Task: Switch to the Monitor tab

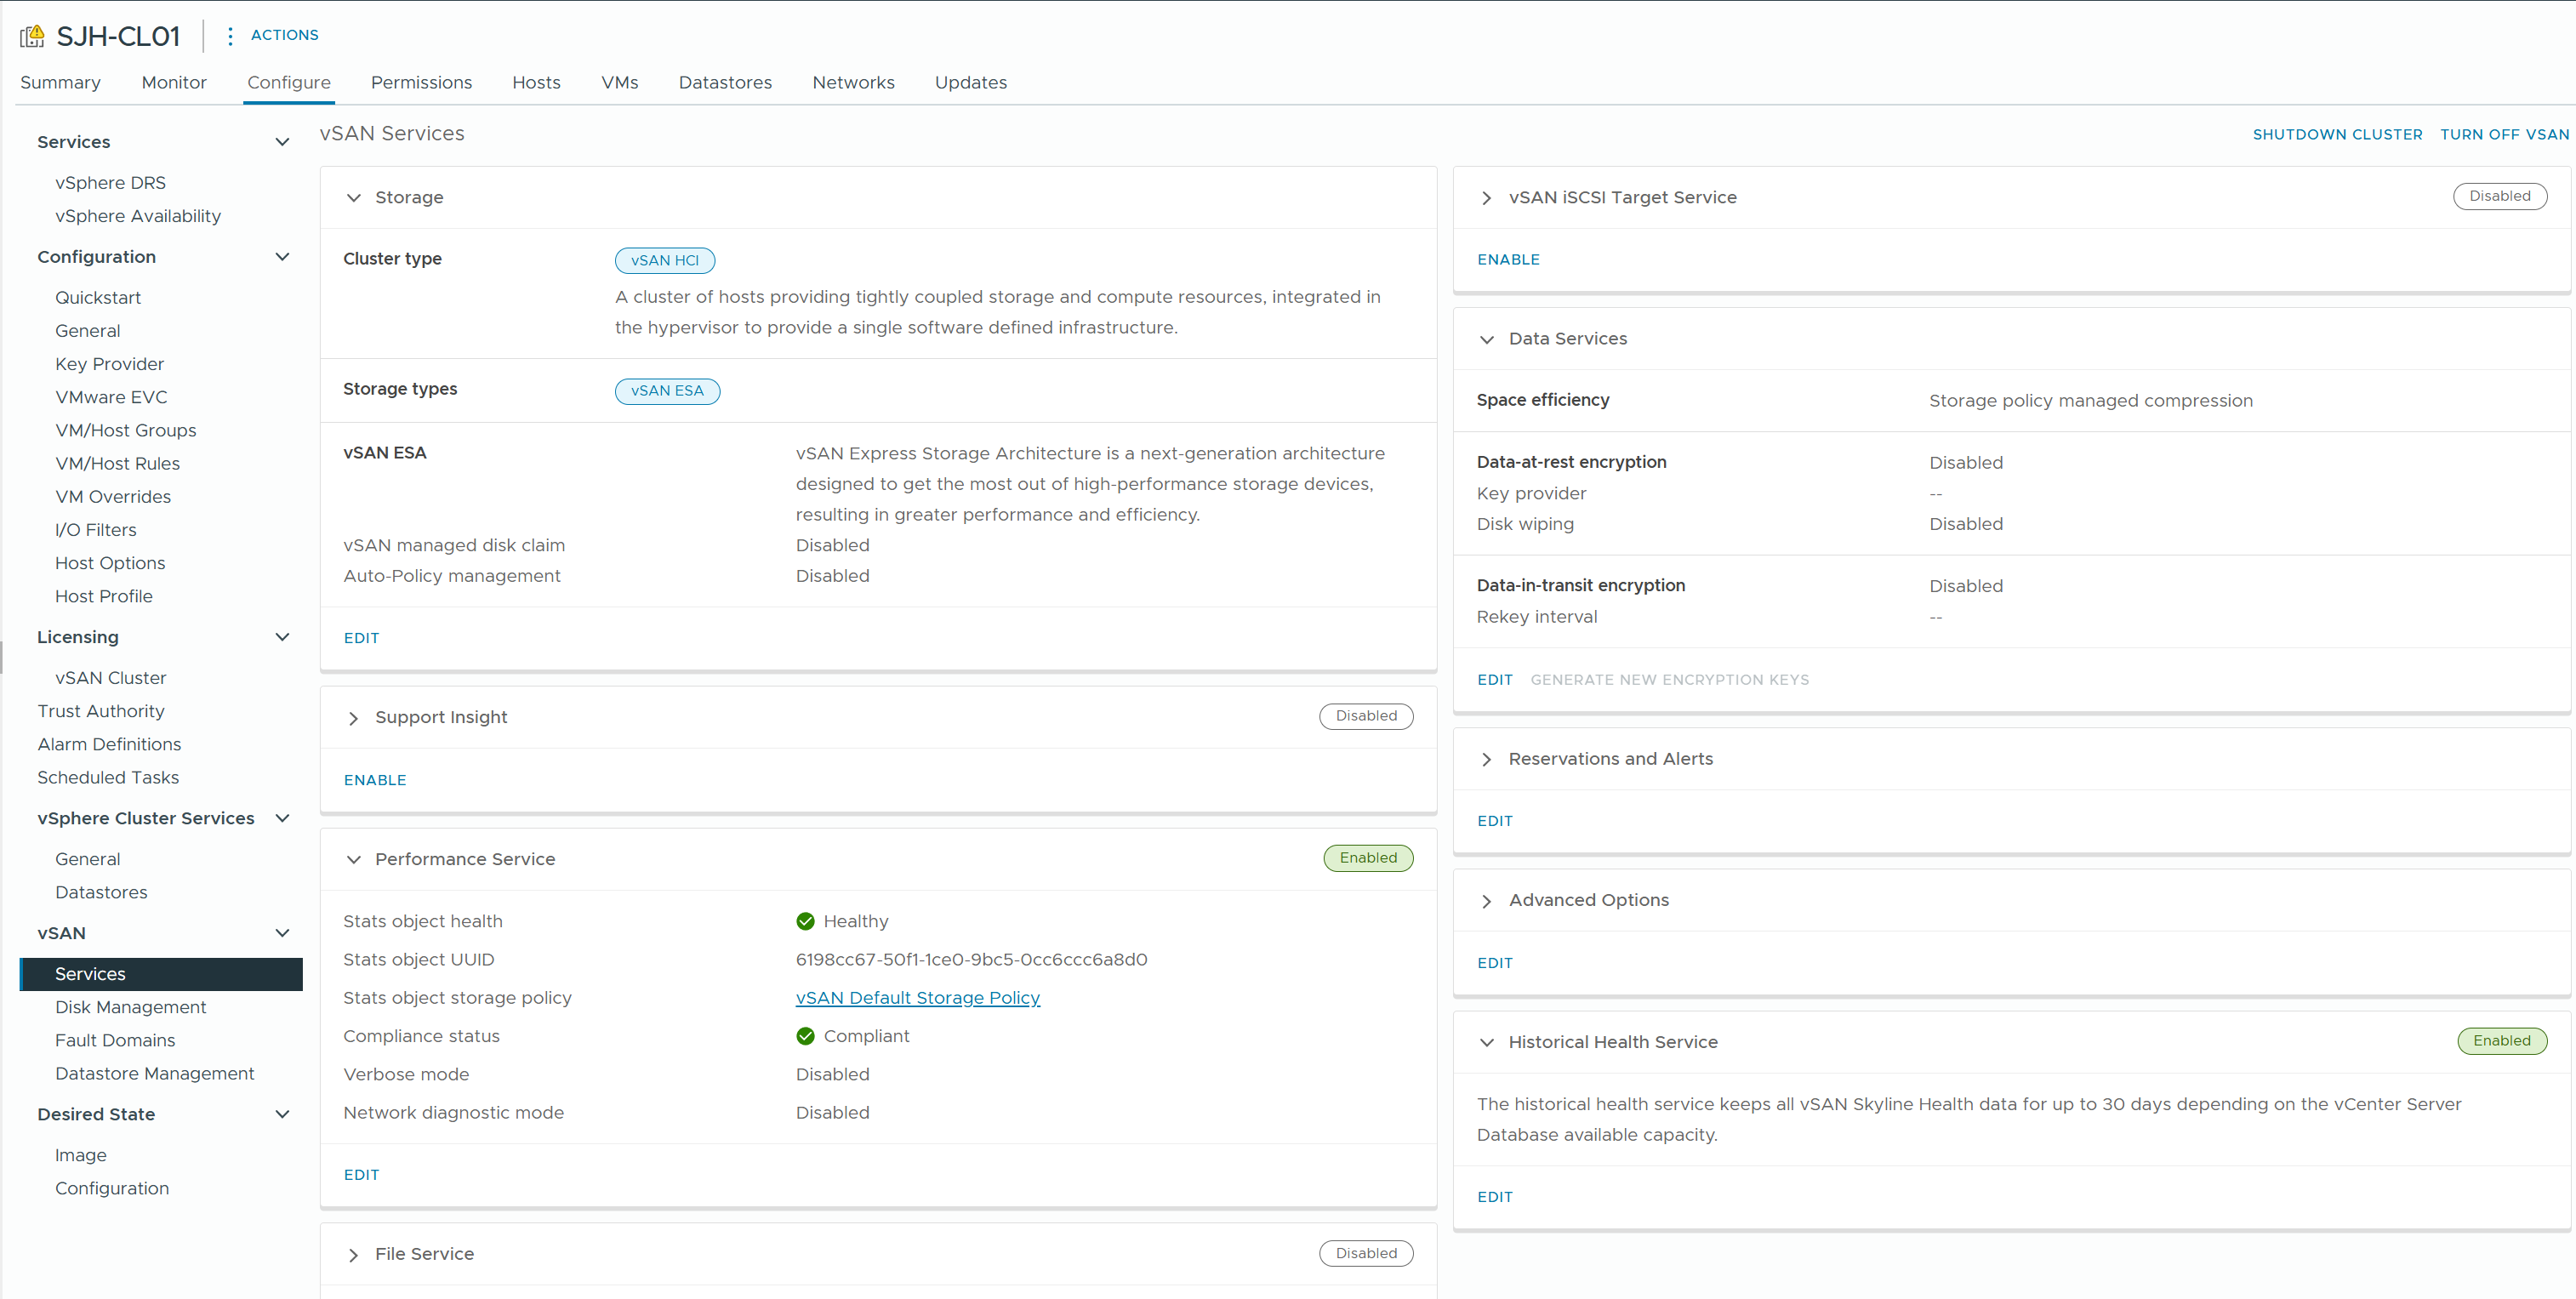Action: pyautogui.click(x=174, y=82)
